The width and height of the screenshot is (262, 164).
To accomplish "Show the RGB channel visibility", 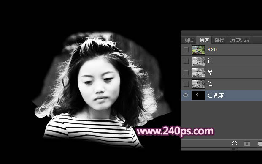I will click(186, 50).
